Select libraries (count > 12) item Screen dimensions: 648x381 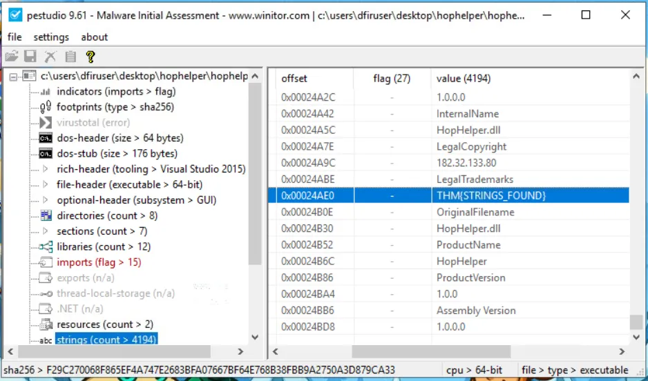[104, 247]
